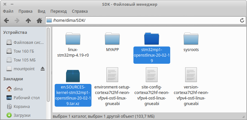Click the dima home bookmark icon
Image resolution: width=247 pixels, height=120 pixels.
point(9,89)
